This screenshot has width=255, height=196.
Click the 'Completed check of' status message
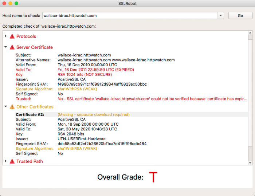pyautogui.click(x=50, y=26)
